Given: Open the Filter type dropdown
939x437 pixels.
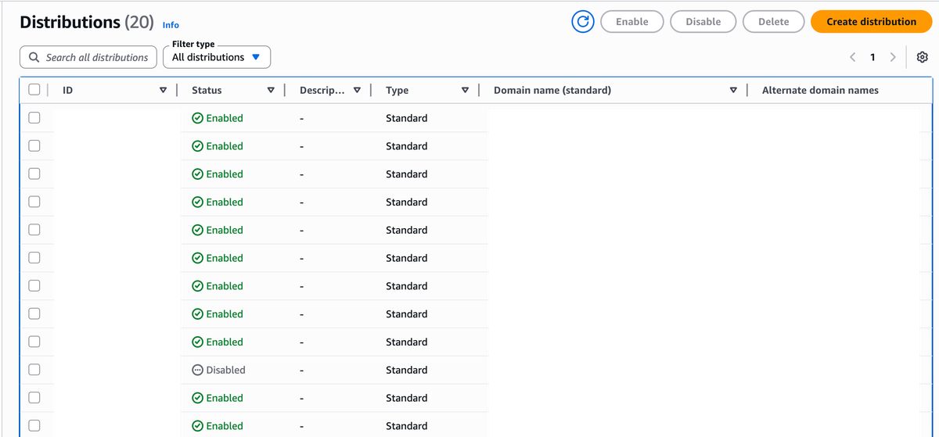Looking at the screenshot, I should [217, 57].
